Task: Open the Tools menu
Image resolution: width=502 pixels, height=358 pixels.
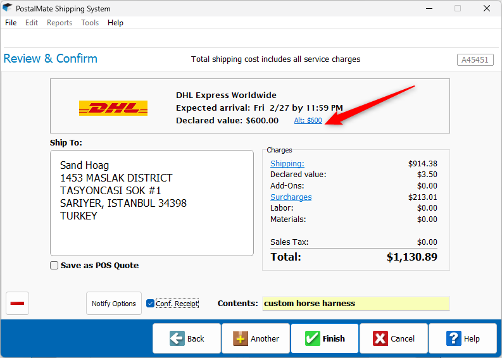Action: point(90,23)
